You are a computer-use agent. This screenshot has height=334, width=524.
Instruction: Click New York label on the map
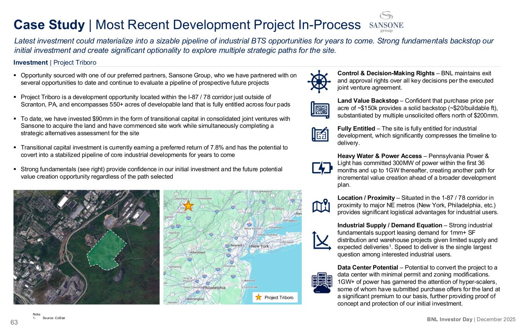click(x=260, y=246)
